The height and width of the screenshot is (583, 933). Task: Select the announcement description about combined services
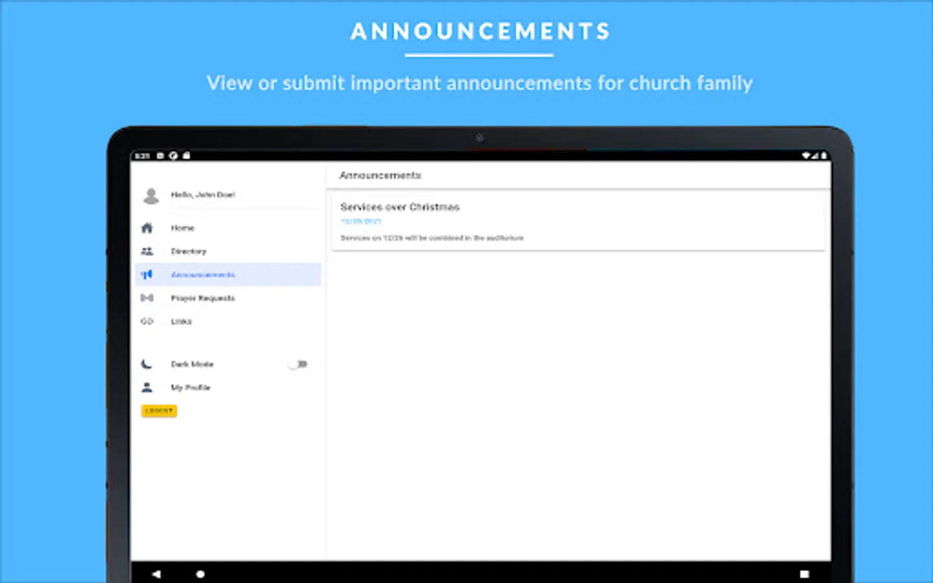click(432, 238)
